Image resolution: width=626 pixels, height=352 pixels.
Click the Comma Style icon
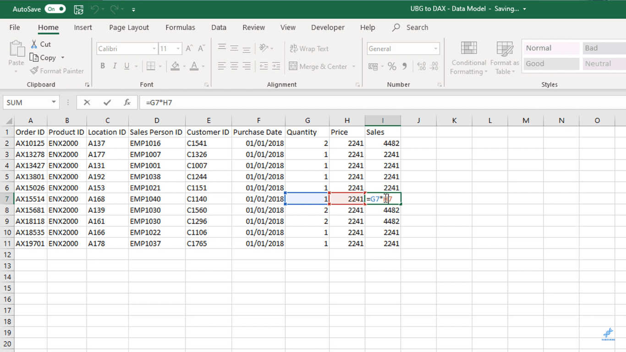tap(405, 66)
